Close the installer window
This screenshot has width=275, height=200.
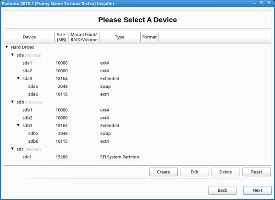[x=269, y=3]
